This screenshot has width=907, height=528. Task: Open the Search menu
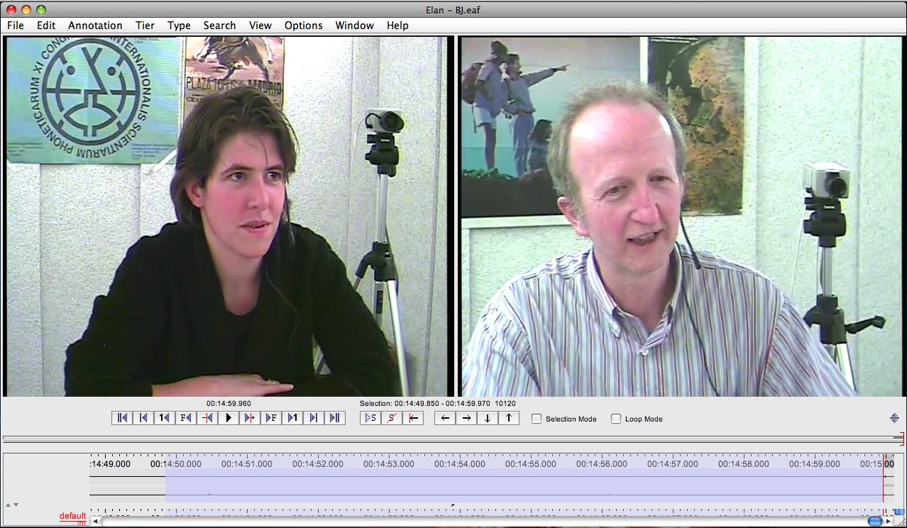219,25
